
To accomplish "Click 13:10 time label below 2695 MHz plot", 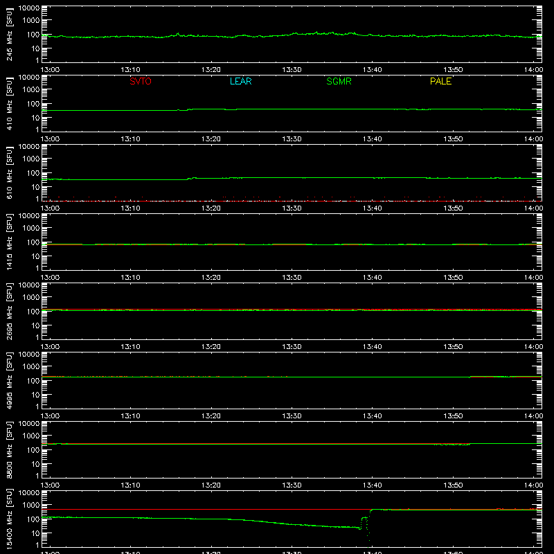I will click(130, 347).
